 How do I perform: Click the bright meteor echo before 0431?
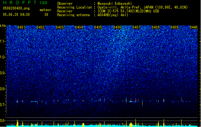(17, 102)
